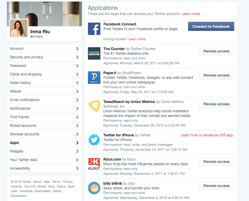Open the Paper.li app title
The image size is (249, 201).
click(x=110, y=73)
